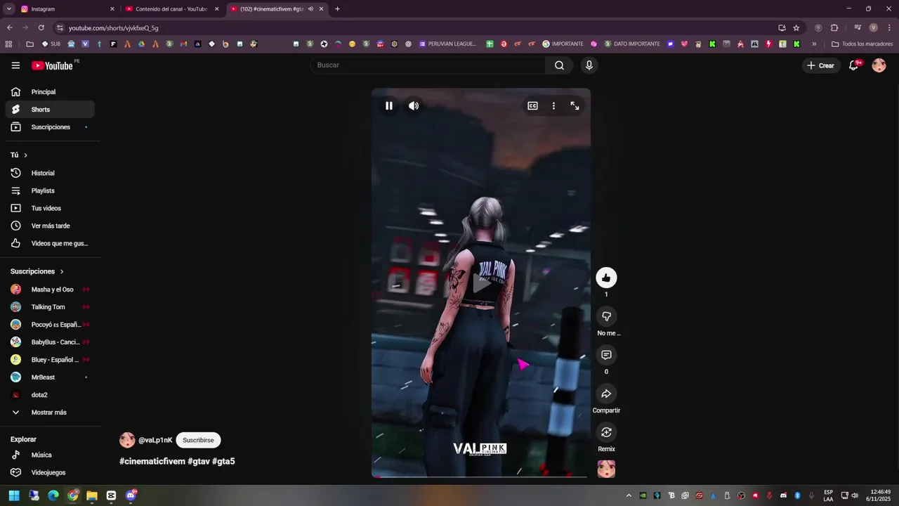The width and height of the screenshot is (899, 506).
Task: Open the browser extensions puzzle icon
Action: click(834, 27)
